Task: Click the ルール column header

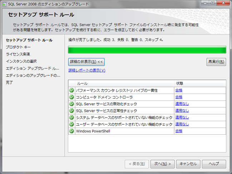Action: click(125, 84)
